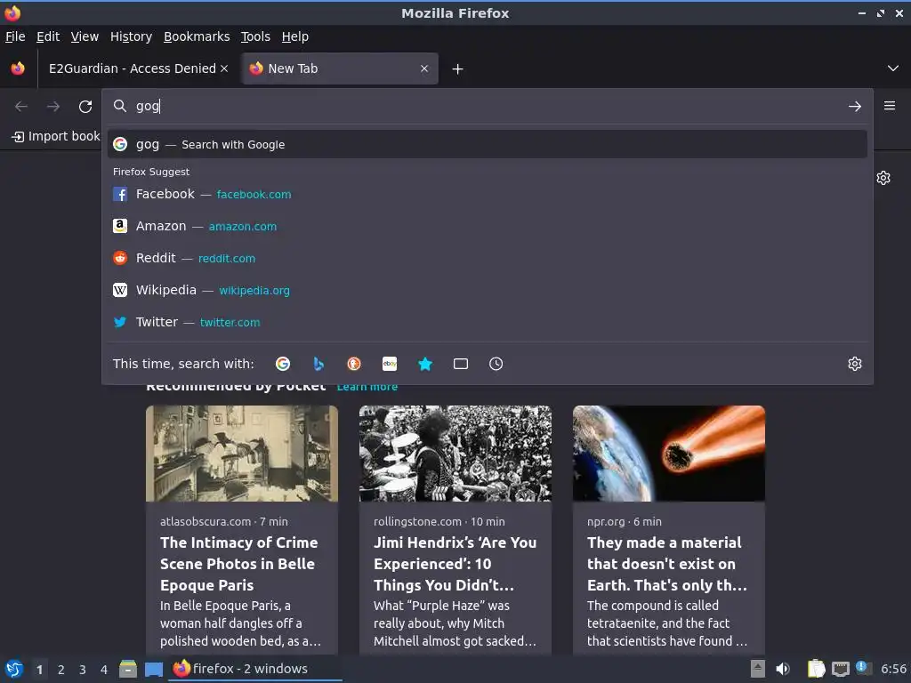Switch to workspace 1 in the pager
The image size is (911, 683).
click(x=39, y=670)
